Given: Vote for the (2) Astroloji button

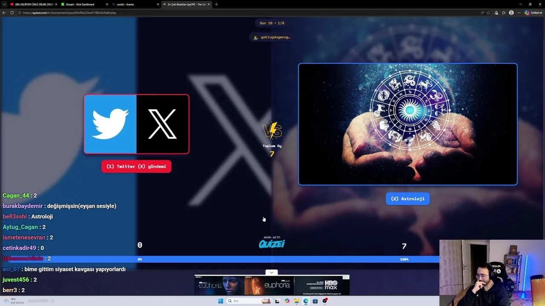Looking at the screenshot, I should [x=408, y=199].
